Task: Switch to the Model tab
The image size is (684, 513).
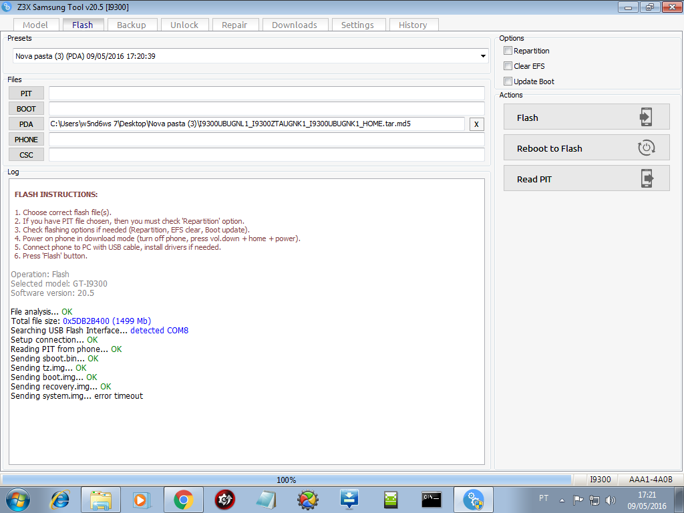Action: 35,25
